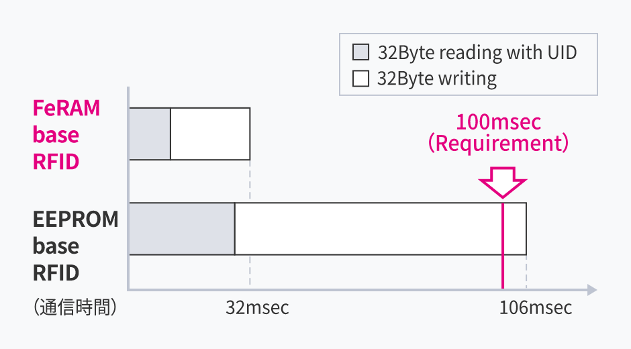The height and width of the screenshot is (349, 631).
Task: Click EEPROM writing segment left of pink line
Action: (x=368, y=229)
